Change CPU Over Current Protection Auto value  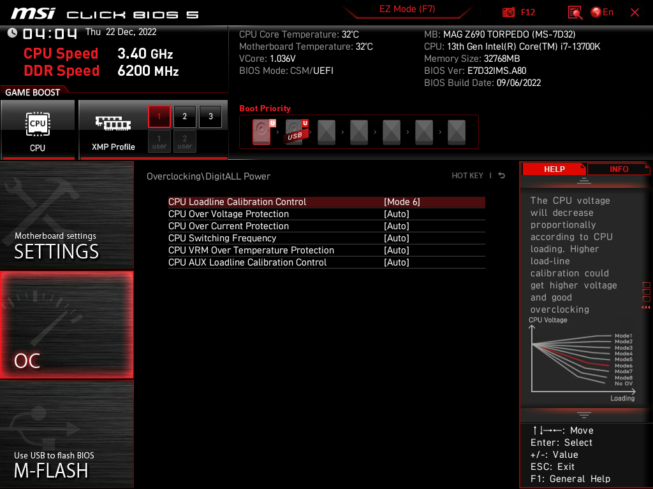pyautogui.click(x=397, y=226)
